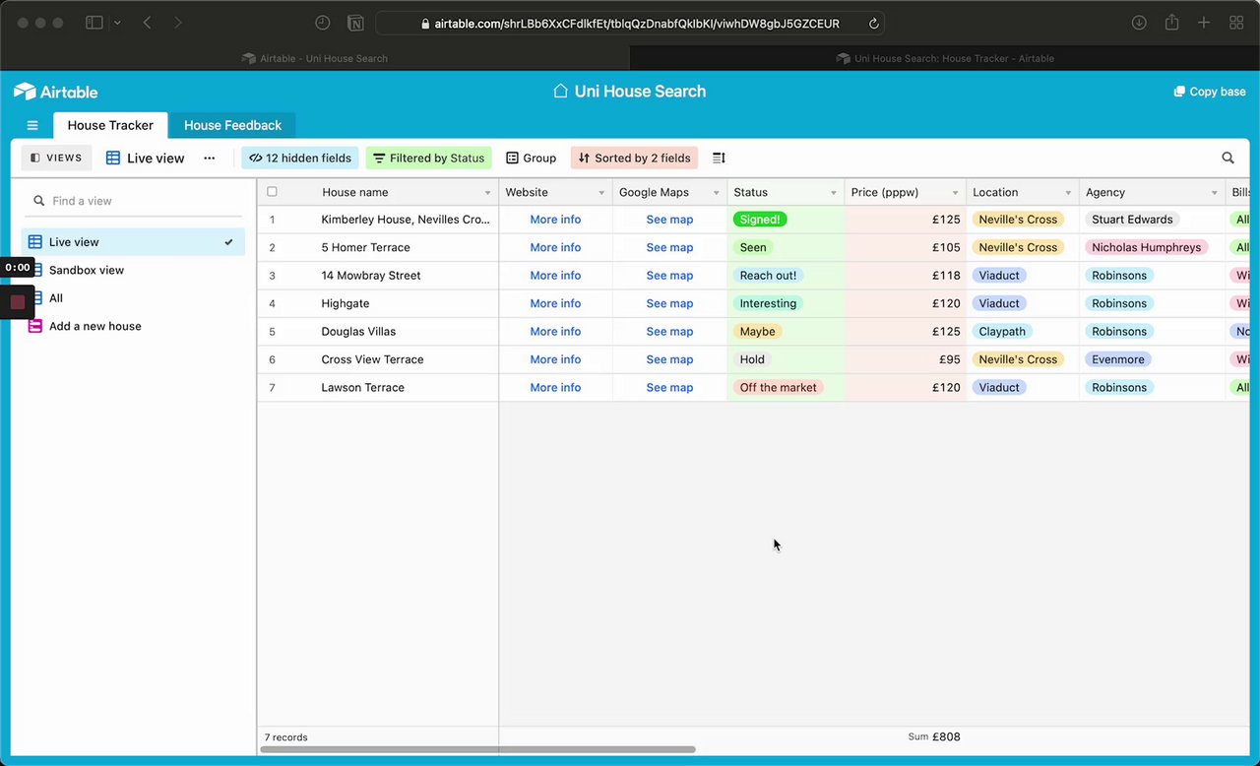Open See map link for Douglas Villas

pos(669,332)
